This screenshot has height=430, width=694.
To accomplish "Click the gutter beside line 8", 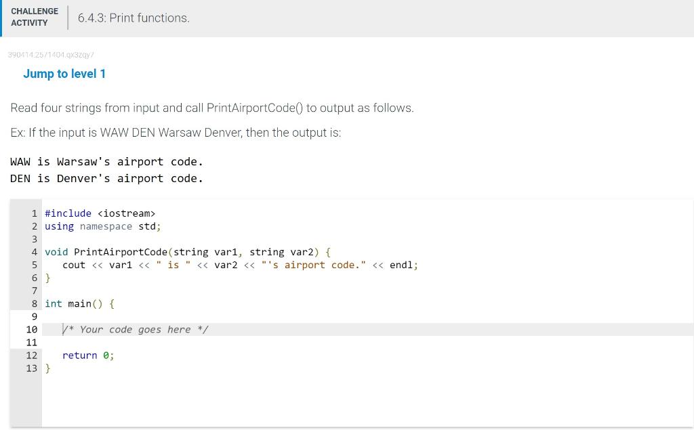I will [x=35, y=303].
